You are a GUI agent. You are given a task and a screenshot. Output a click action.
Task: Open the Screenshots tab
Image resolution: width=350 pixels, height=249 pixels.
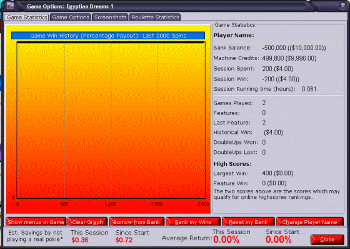click(110, 18)
